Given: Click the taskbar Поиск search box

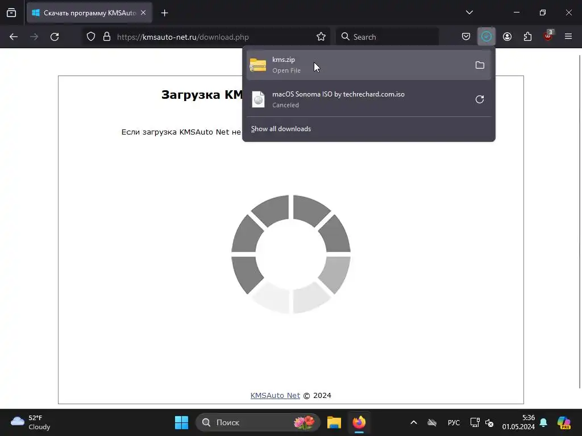Looking at the screenshot, I should coord(257,422).
